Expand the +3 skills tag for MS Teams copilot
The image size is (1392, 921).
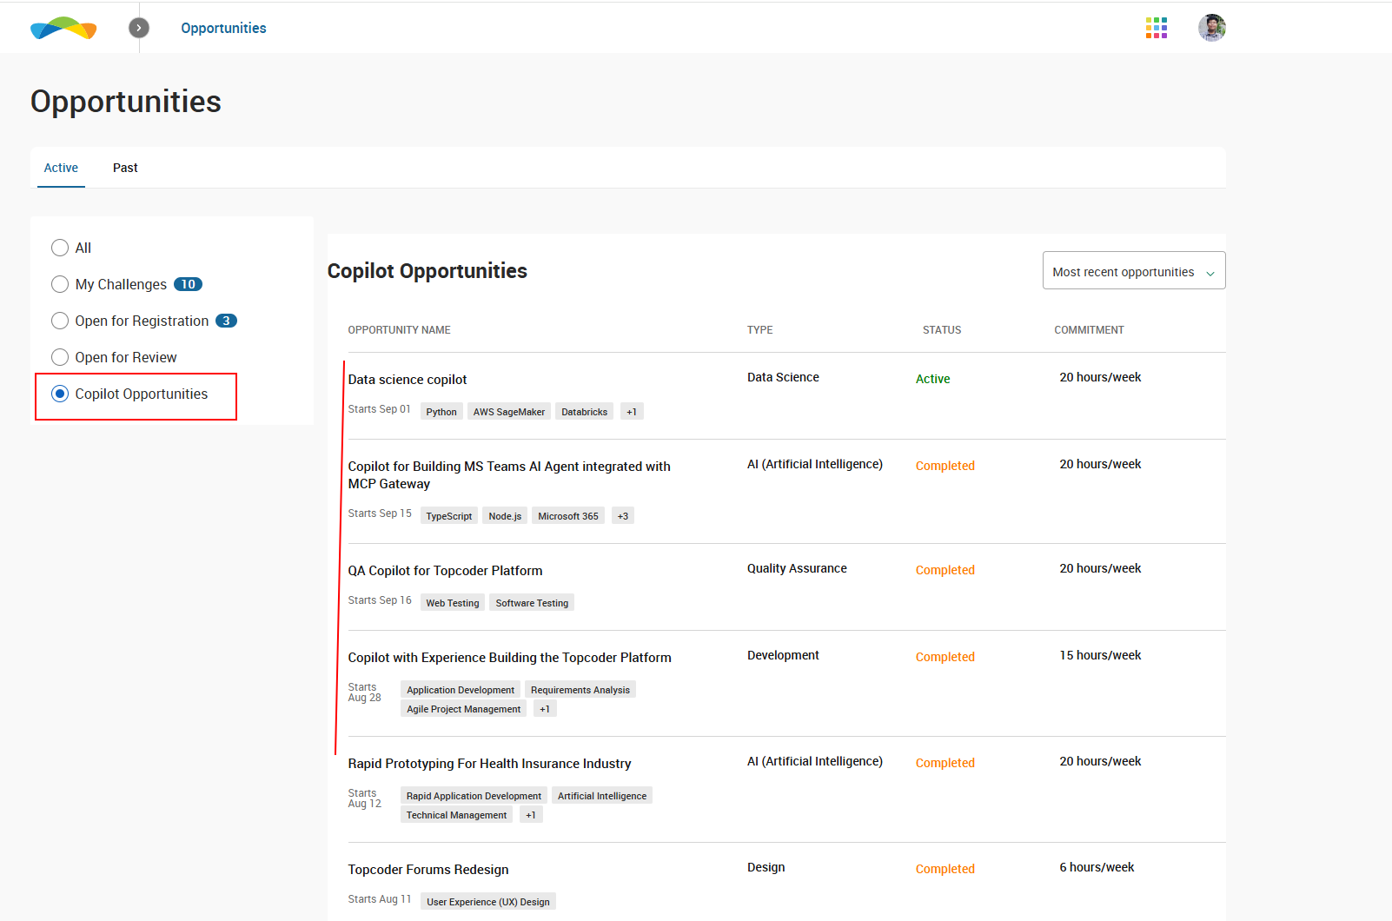tap(622, 516)
